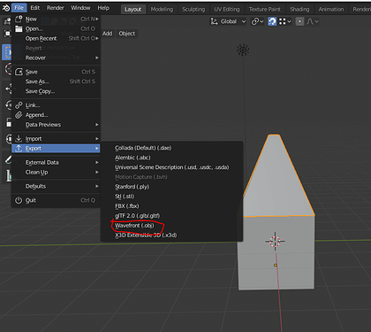Open the proportional falloff curve dropdown
This screenshot has width=371, height=332.
pos(313,21)
